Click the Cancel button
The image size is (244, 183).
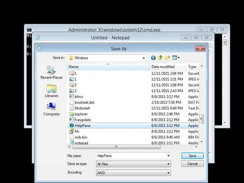coord(192,164)
